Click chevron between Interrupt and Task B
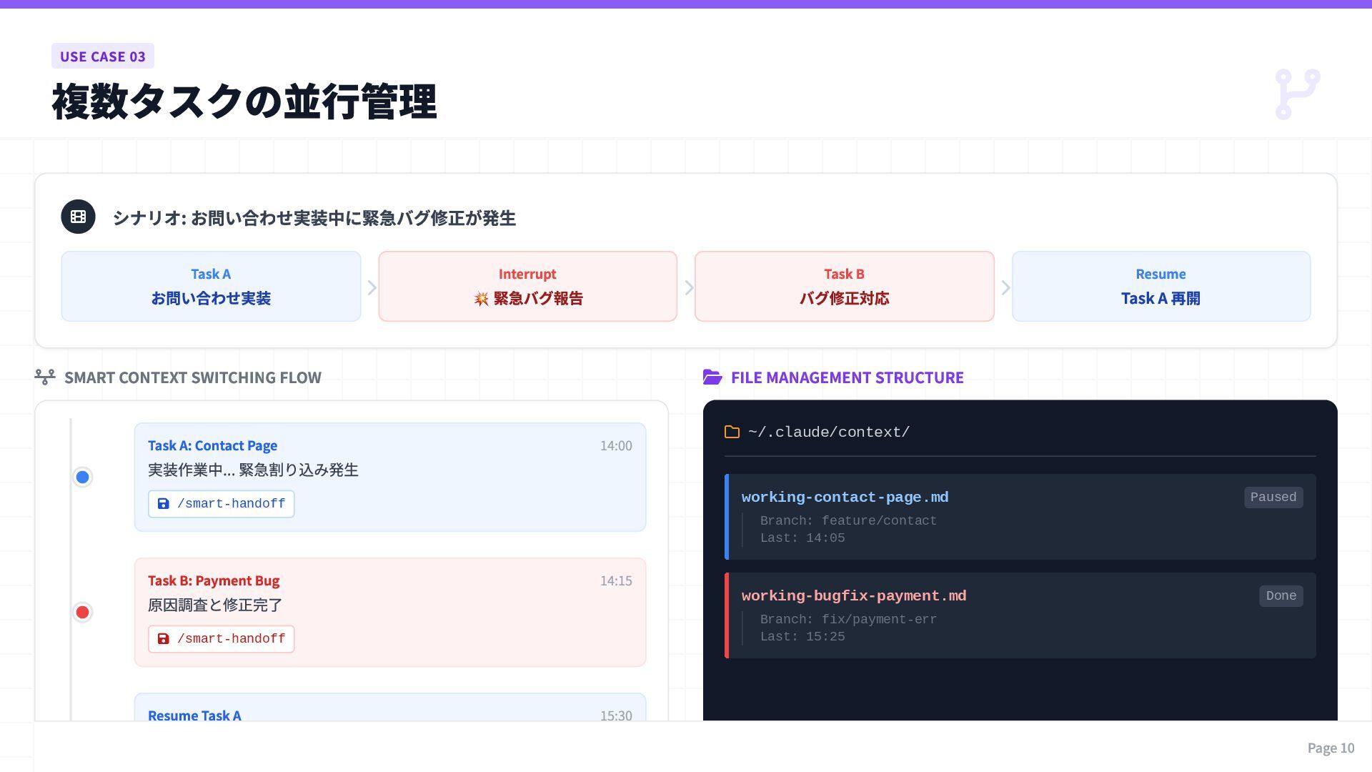1372x772 pixels. pyautogui.click(x=689, y=287)
